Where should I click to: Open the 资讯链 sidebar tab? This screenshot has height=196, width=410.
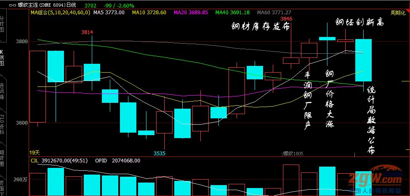(x=2, y=91)
